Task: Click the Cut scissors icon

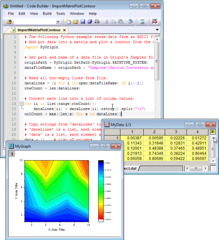Action: coord(107,22)
